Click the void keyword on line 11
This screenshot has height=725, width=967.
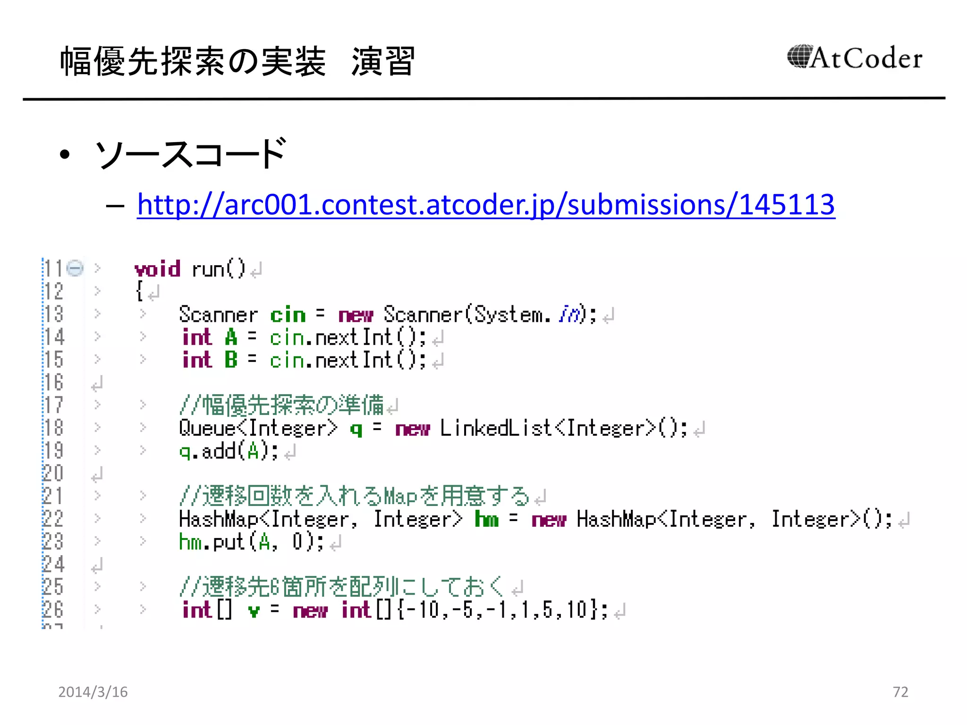tap(157, 269)
